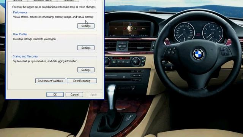Click the Performance group label
This screenshot has width=243, height=137.
point(20,12)
